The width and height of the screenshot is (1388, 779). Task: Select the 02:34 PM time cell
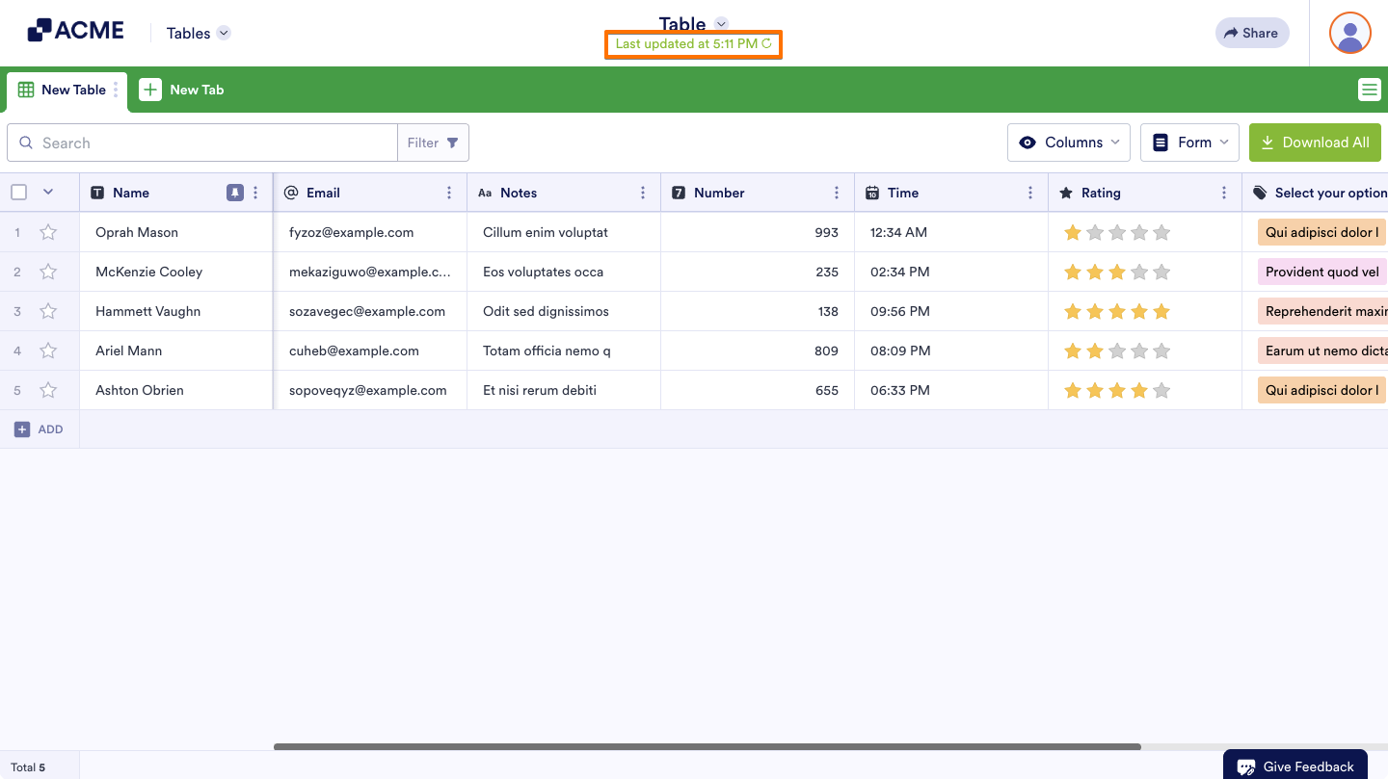tap(951, 272)
